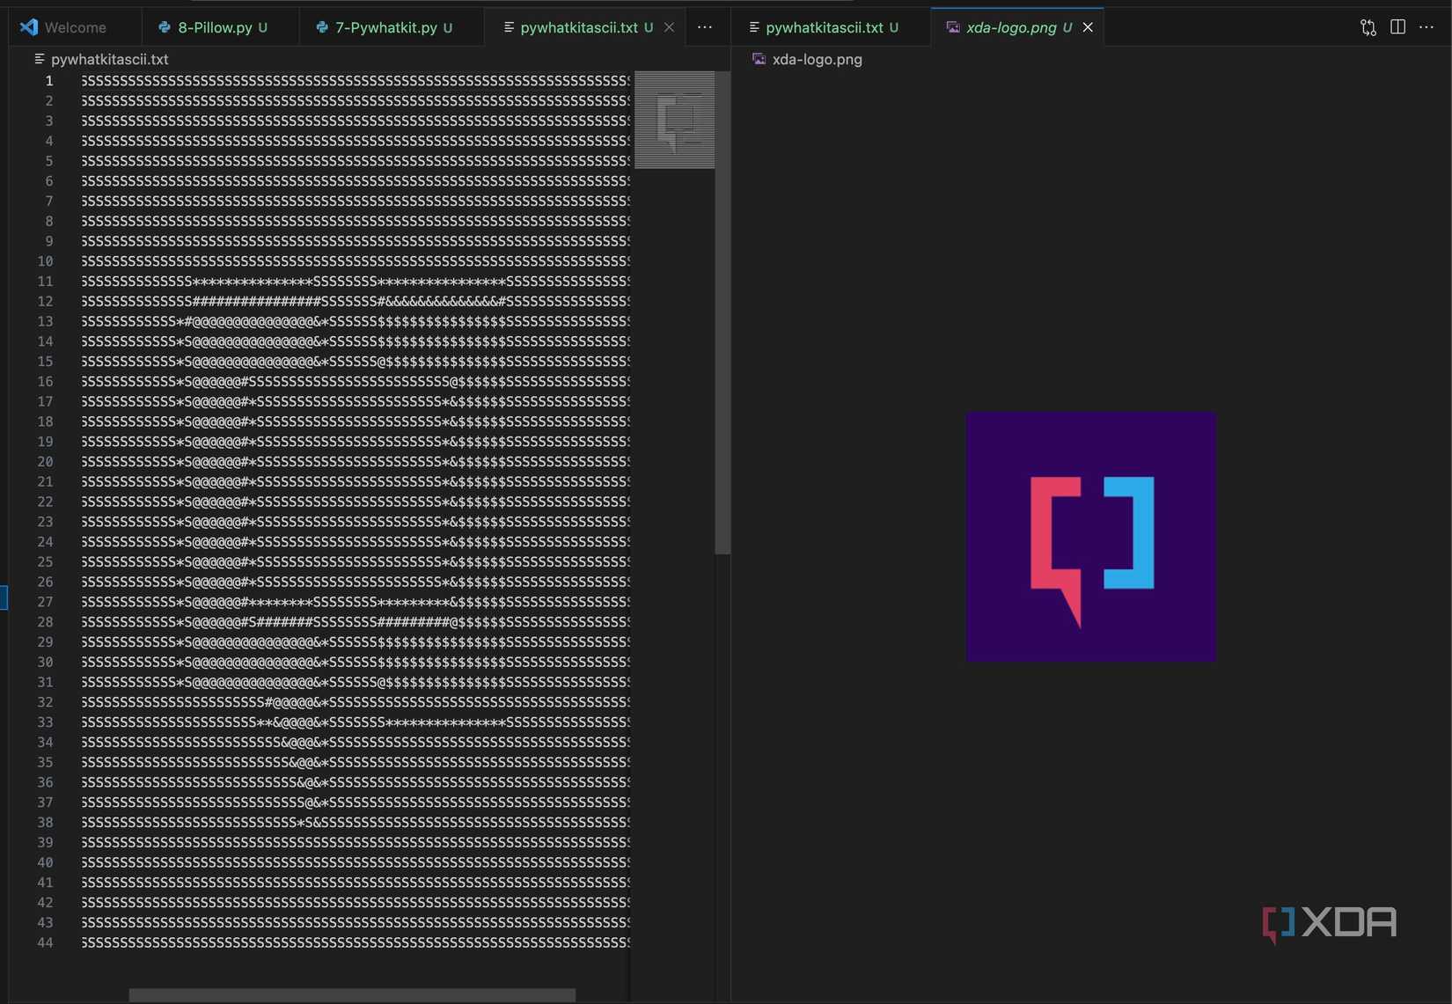Click the VS Code logo on the Welcome tab
Image resolution: width=1452 pixels, height=1004 pixels.
pyautogui.click(x=29, y=27)
